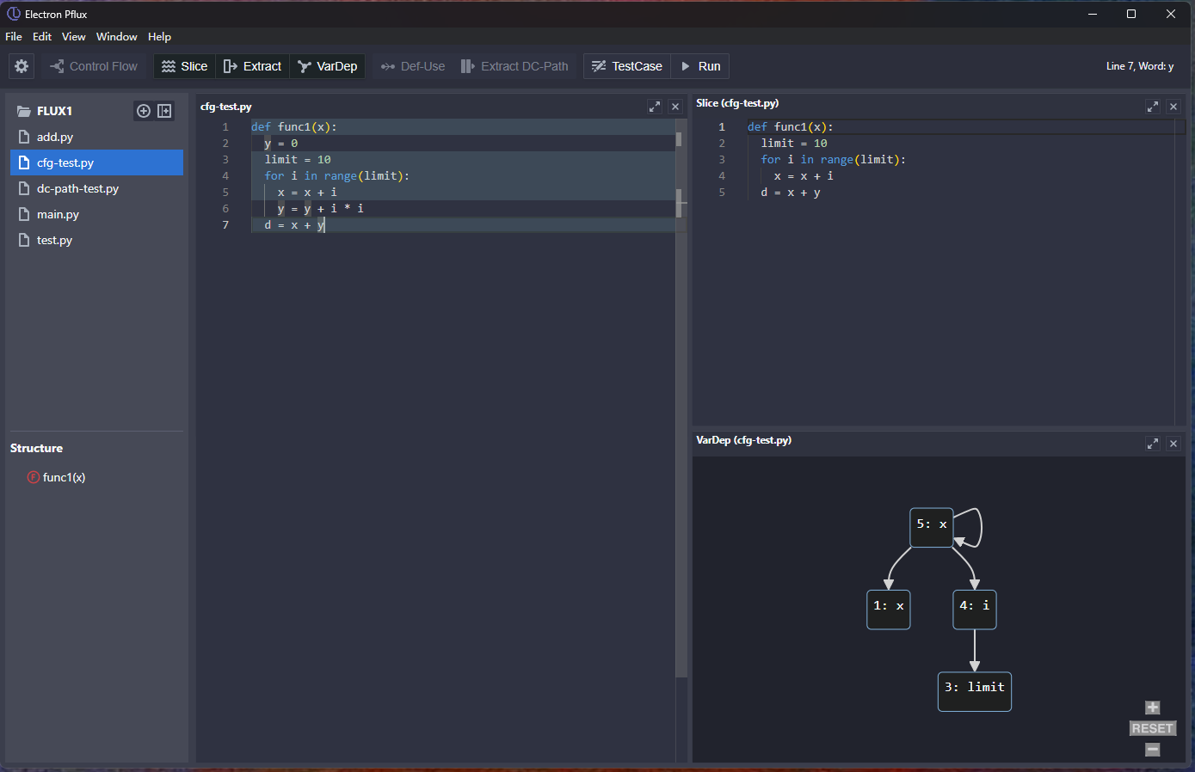Click the add new file icon beside FLUX1
The width and height of the screenshot is (1195, 772).
(x=144, y=111)
